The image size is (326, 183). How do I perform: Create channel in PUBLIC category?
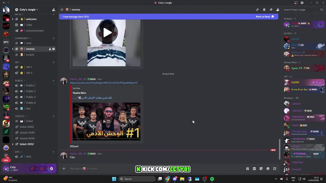tap(53, 81)
